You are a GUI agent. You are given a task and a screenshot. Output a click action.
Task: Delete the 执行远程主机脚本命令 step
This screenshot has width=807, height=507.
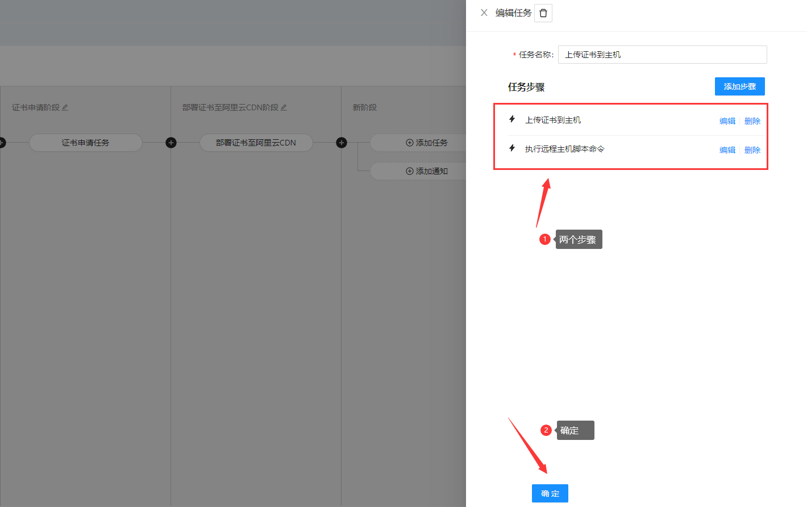coord(752,150)
